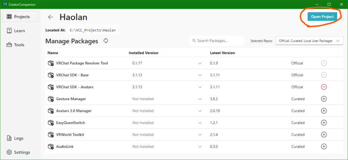Go back with the left arrow icon
Image resolution: width=348 pixels, height=160 pixels.
click(x=51, y=17)
